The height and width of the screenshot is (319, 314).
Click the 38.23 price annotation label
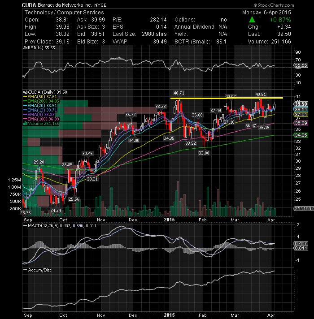coord(161,107)
